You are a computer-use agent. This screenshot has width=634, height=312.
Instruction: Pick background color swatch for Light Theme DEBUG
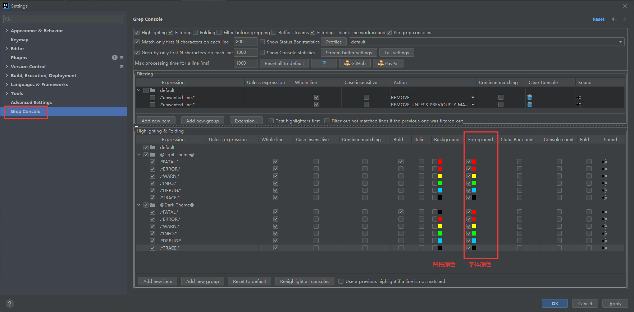pyautogui.click(x=440, y=190)
